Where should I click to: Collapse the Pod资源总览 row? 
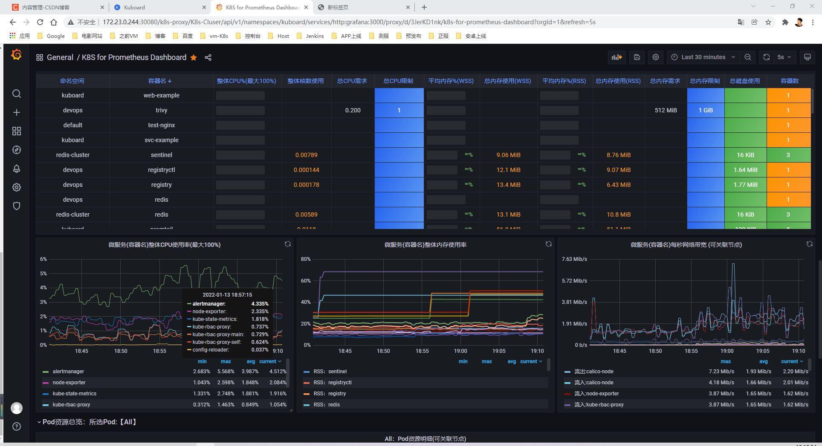[x=87, y=422]
